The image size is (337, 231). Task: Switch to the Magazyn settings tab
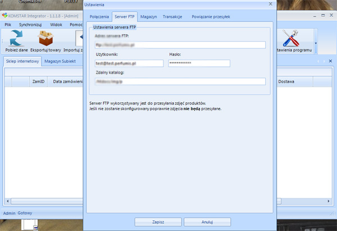(148, 17)
